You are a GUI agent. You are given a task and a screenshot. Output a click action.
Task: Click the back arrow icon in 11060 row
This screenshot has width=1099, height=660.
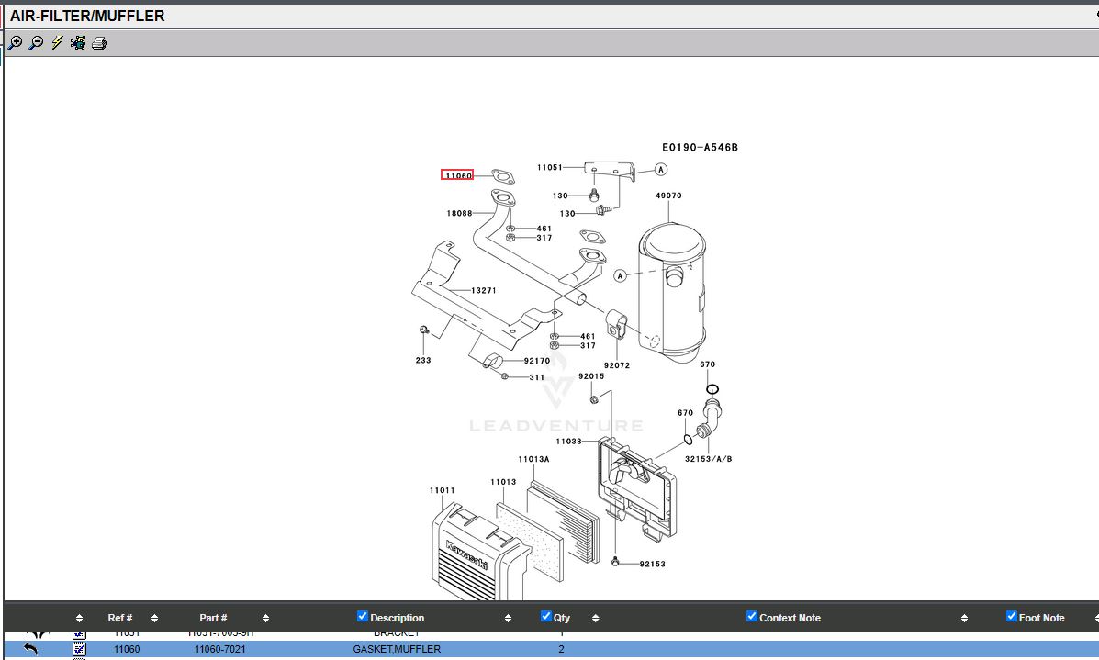[31, 649]
